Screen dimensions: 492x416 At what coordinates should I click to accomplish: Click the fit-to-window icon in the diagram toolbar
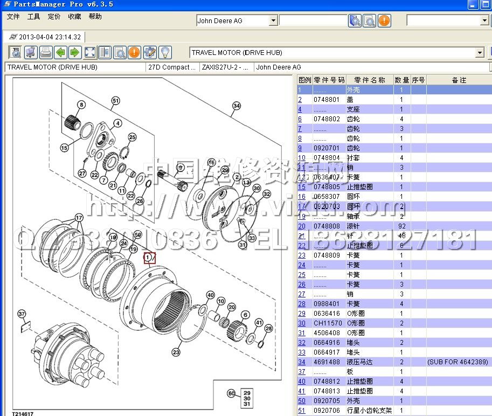pos(90,52)
